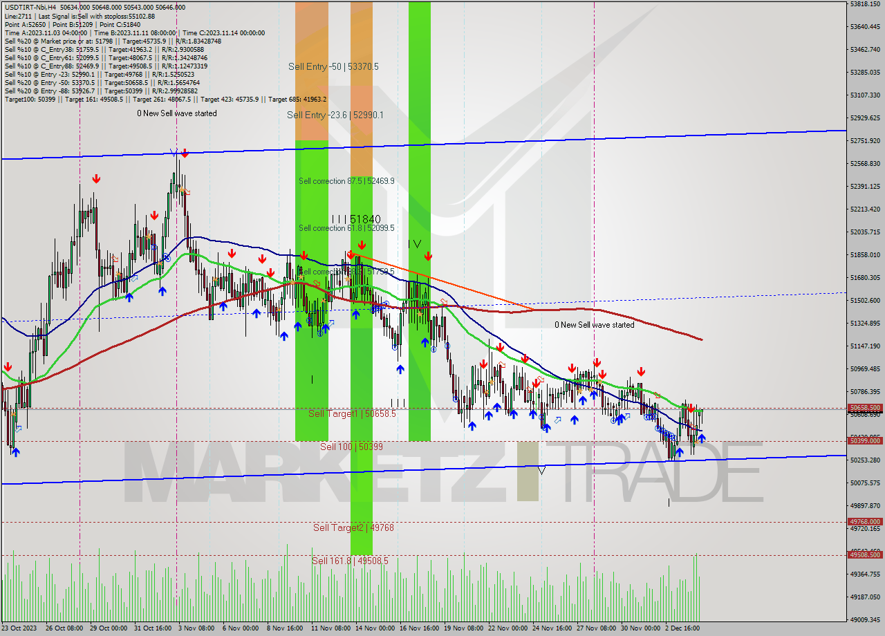The image size is (885, 636).
Task: Click the '27 Nov 08:00' date label
Action: click(x=596, y=628)
